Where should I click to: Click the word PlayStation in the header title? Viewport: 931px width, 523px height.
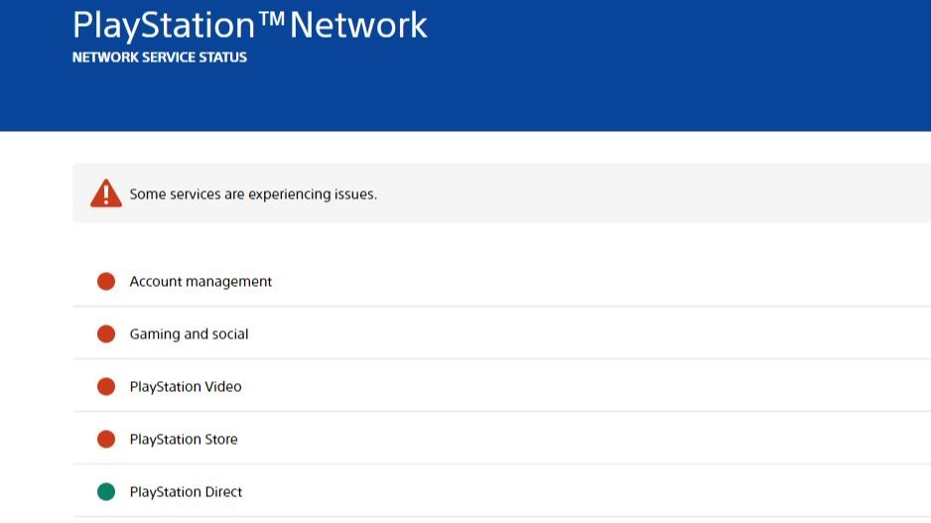pos(164,24)
